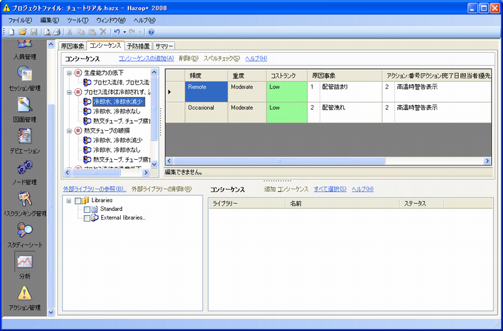Check the Libraries root checkbox
The image size is (503, 331).
[78, 201]
